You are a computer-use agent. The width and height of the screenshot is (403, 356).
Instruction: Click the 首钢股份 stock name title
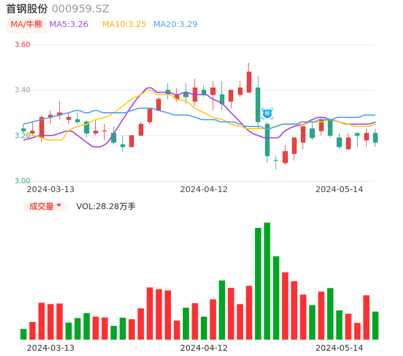(27, 9)
